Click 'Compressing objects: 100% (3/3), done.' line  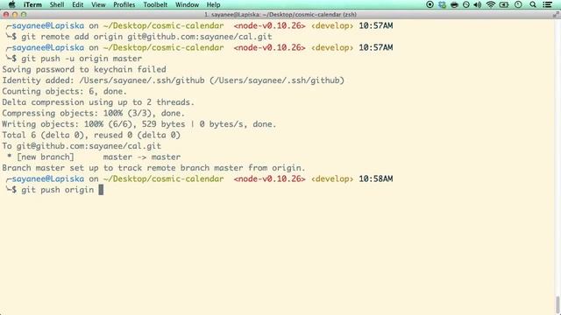tap(94, 113)
